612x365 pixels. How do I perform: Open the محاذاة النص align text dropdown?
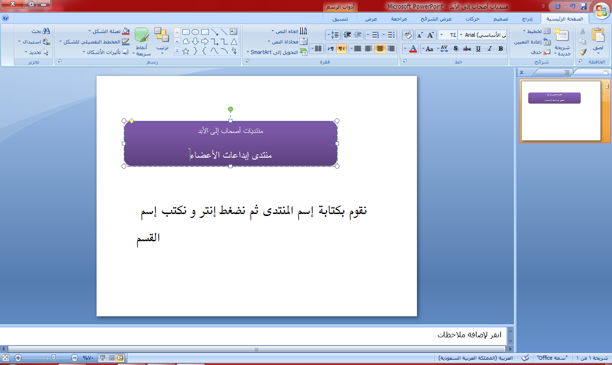pyautogui.click(x=287, y=42)
